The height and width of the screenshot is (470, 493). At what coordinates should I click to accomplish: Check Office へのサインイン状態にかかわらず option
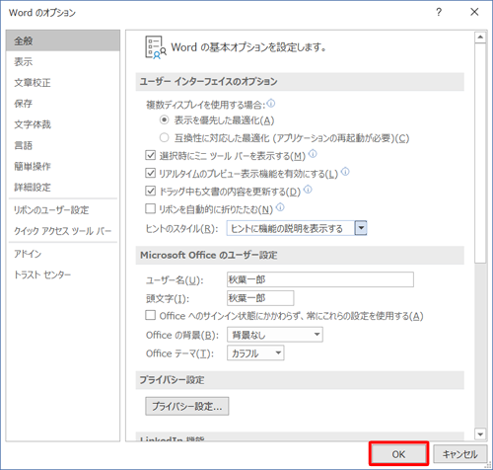pos(150,315)
